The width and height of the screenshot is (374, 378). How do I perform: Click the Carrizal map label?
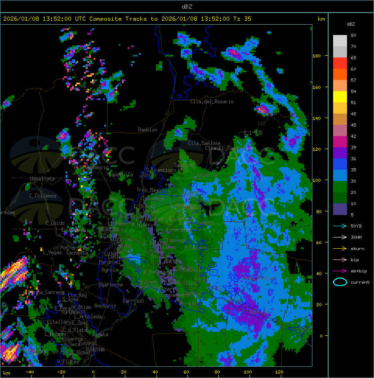[134, 301]
